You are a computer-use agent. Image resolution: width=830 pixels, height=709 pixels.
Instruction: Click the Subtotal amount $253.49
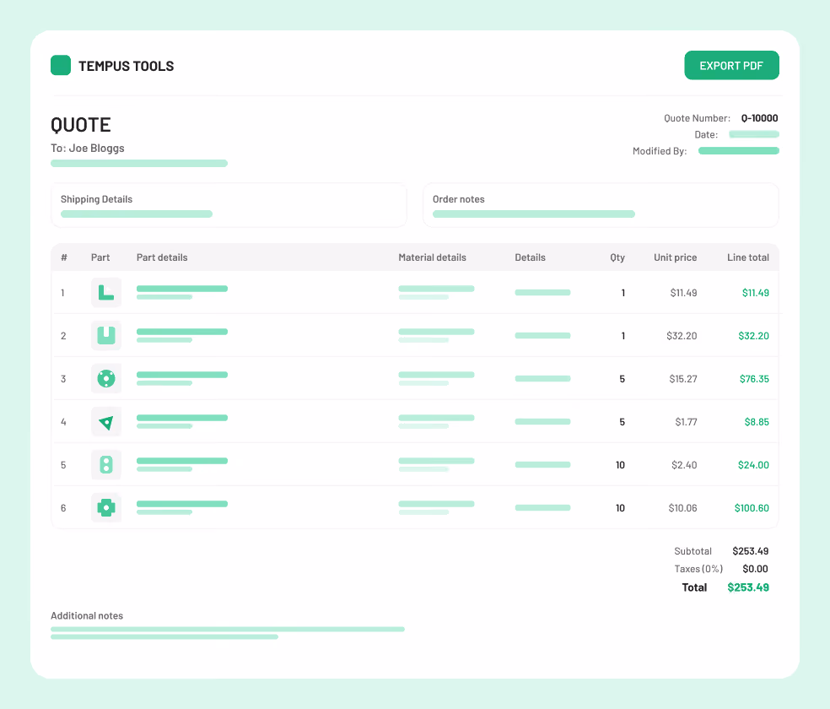750,551
